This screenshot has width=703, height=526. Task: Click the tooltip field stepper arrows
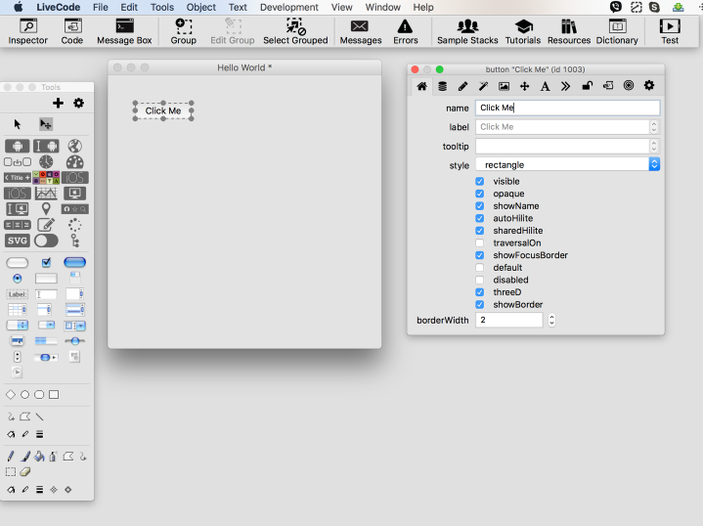click(654, 147)
